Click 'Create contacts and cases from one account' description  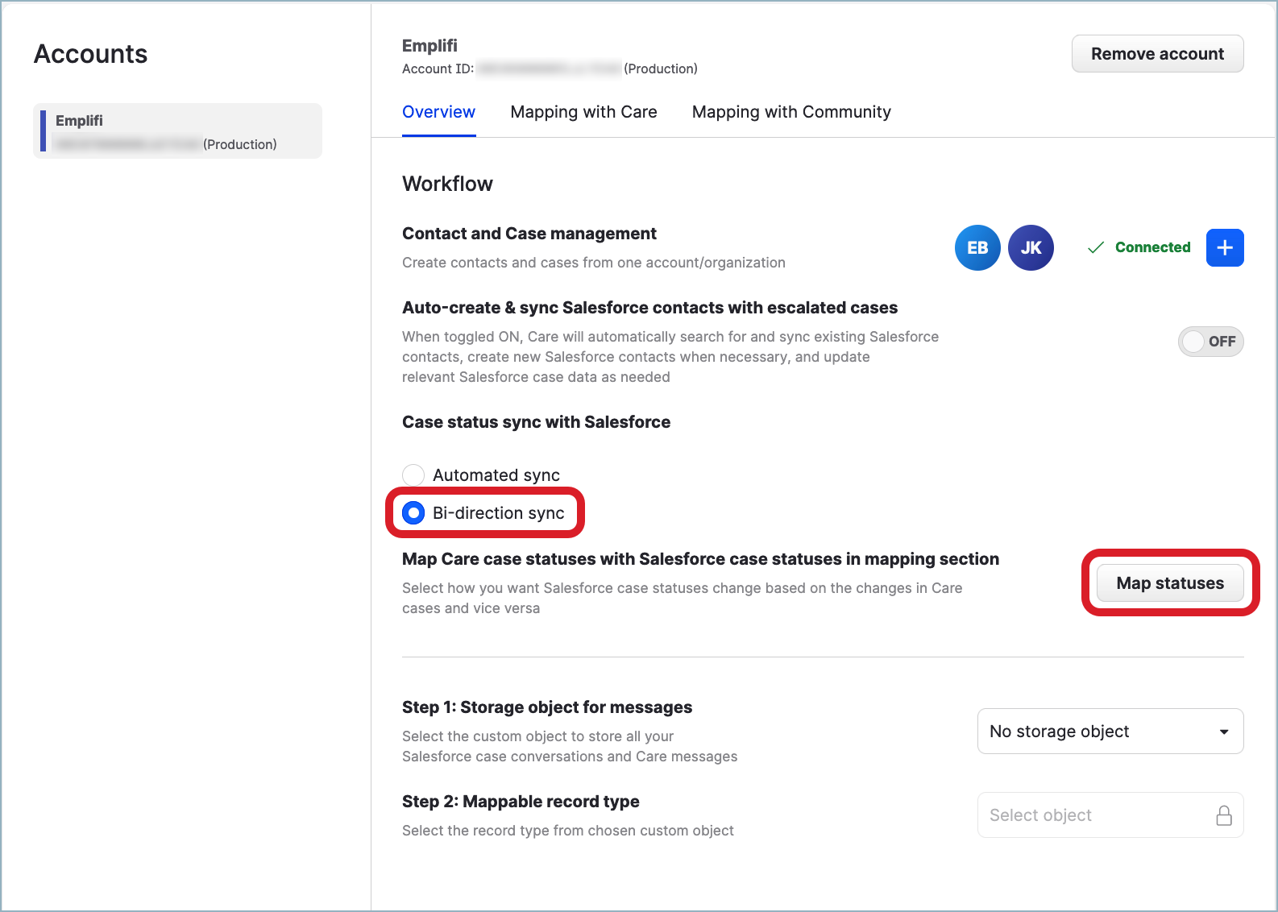click(x=594, y=263)
